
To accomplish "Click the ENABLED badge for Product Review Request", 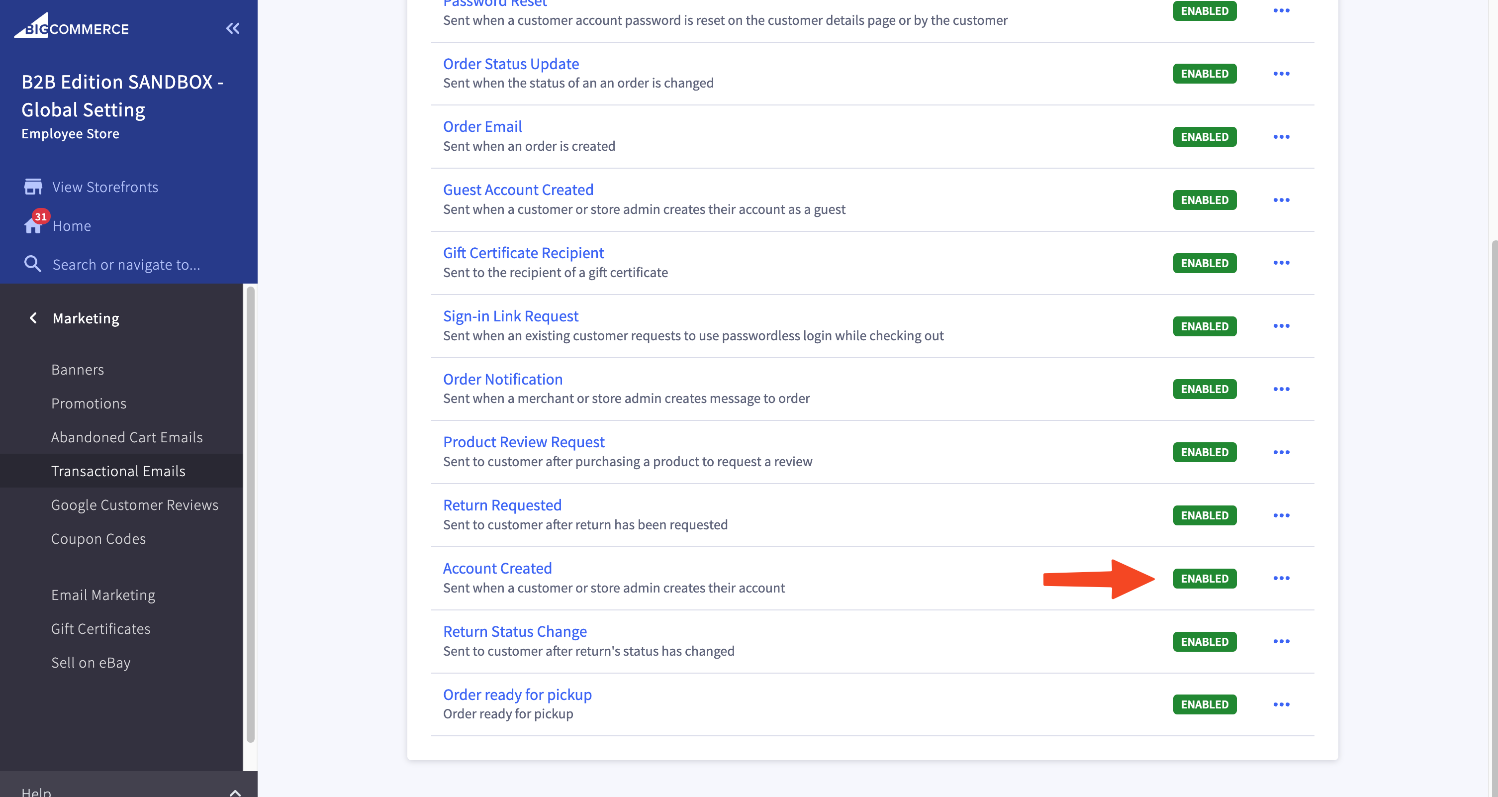I will tap(1205, 452).
